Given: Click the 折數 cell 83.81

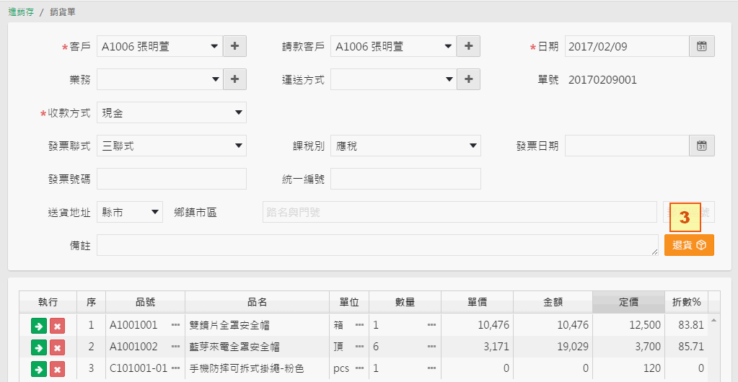Looking at the screenshot, I should 686,325.
